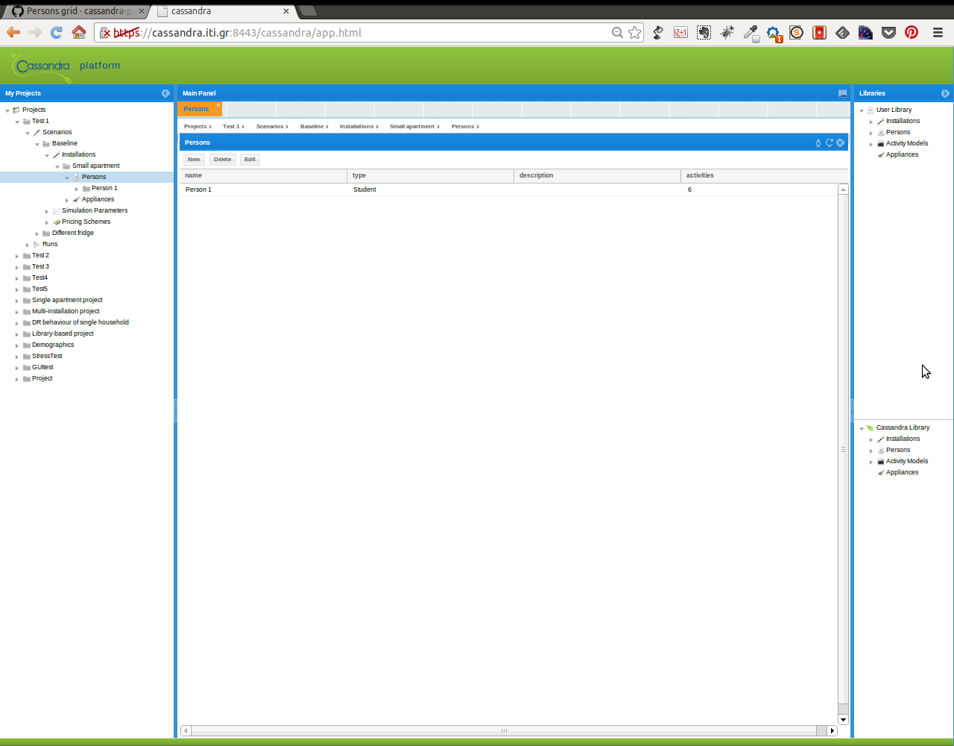
Task: Select Pricing Schemes in tree
Action: tap(86, 222)
